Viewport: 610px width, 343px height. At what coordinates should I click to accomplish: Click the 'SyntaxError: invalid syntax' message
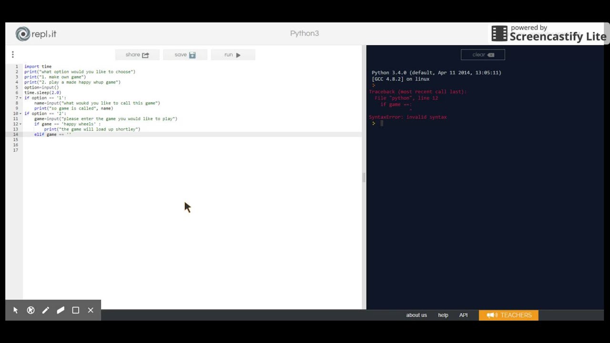click(408, 117)
